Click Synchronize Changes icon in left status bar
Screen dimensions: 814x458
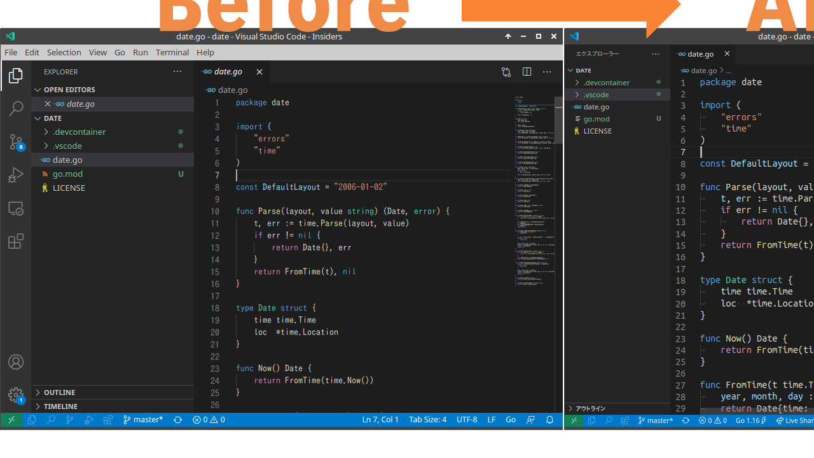[178, 420]
